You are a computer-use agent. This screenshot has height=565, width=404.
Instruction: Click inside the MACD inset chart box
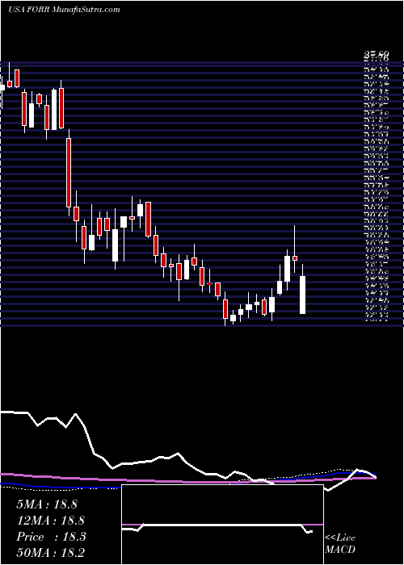pyautogui.click(x=222, y=525)
